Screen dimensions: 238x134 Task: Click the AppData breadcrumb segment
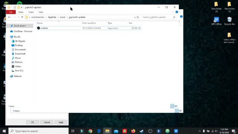pyautogui.click(x=52, y=17)
